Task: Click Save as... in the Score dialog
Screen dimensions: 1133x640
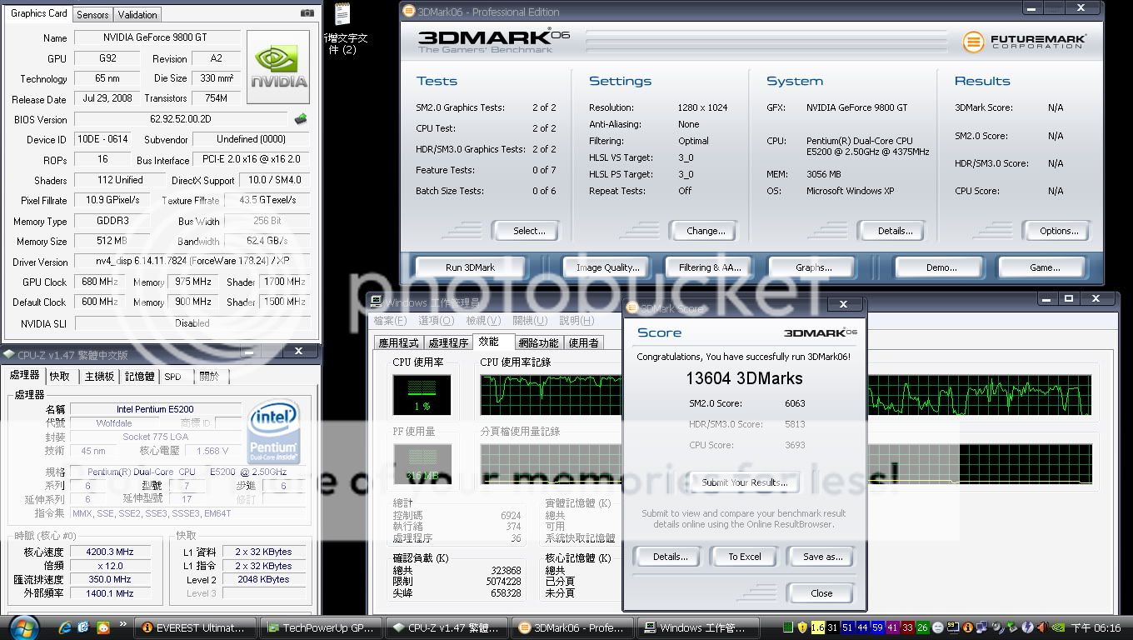Action: coord(822,557)
